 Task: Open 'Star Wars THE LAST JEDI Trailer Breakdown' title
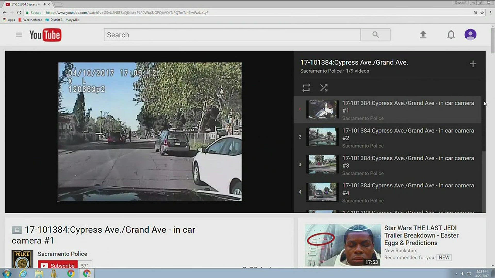click(421, 235)
